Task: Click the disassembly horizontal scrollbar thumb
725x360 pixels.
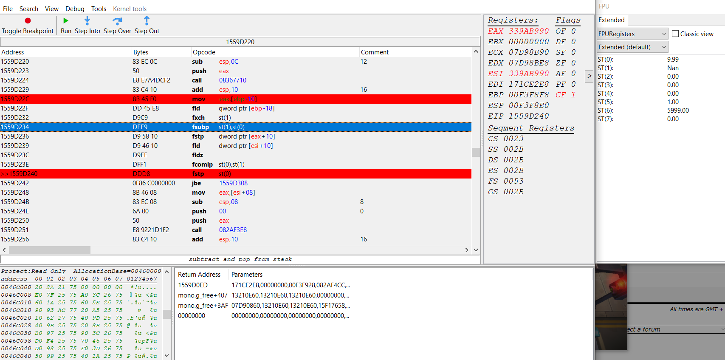Action: pyautogui.click(x=50, y=250)
